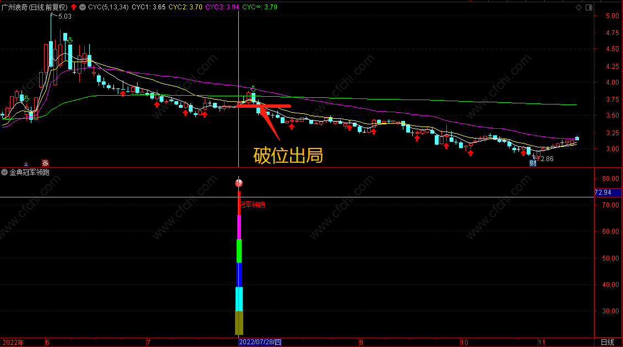This screenshot has height=347, width=623.
Task: Click the CYC1: 3.65 value
Action: (x=149, y=7)
